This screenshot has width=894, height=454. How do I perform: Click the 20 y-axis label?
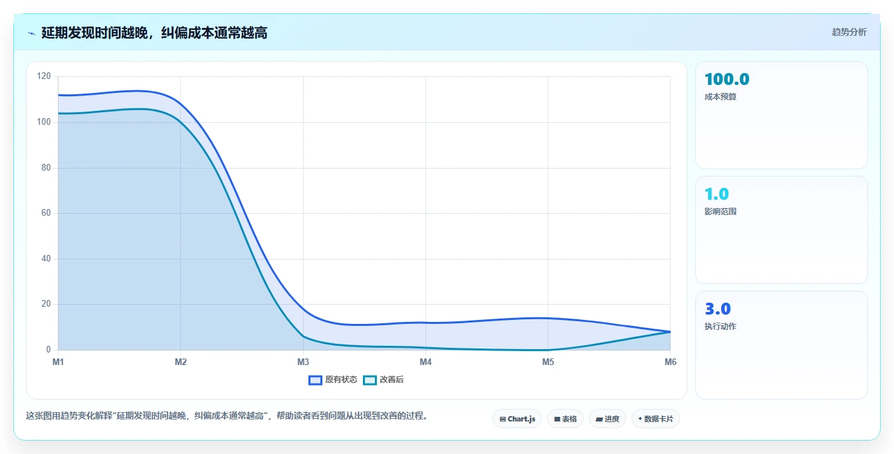point(46,304)
